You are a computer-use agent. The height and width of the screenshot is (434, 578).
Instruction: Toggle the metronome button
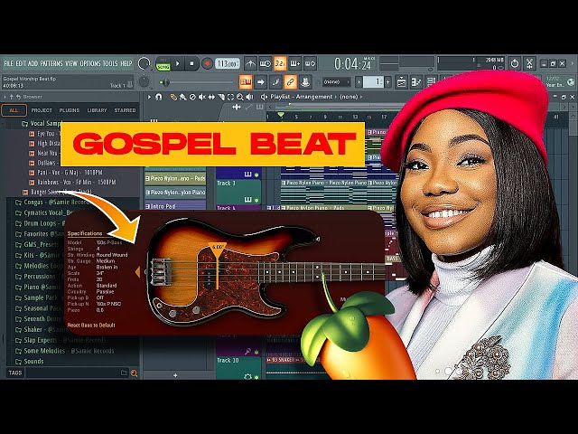pyautogui.click(x=250, y=64)
